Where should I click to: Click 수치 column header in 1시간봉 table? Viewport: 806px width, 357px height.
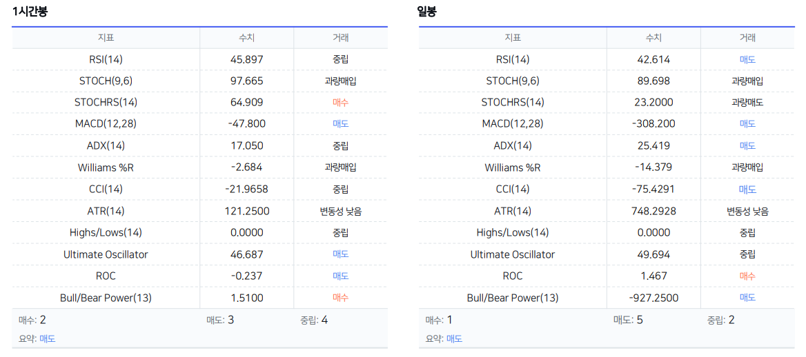[x=247, y=37]
